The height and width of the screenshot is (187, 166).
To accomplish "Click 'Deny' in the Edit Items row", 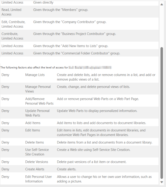I will [x=5, y=130].
